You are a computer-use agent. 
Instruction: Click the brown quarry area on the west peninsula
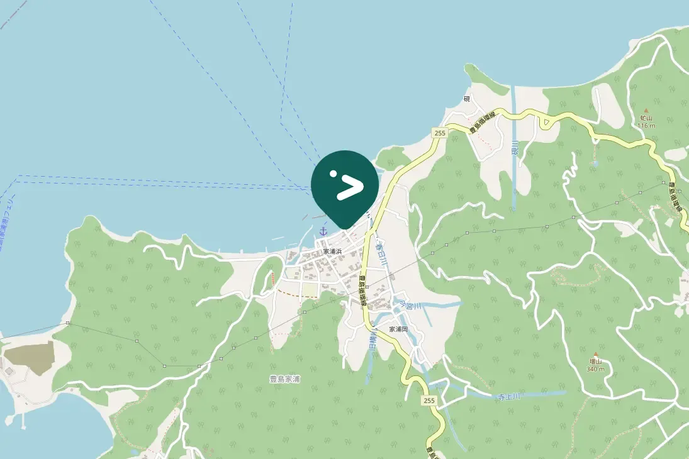(x=28, y=357)
